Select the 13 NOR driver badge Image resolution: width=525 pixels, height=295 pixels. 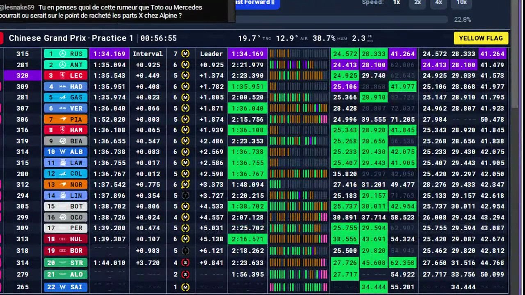(66, 184)
